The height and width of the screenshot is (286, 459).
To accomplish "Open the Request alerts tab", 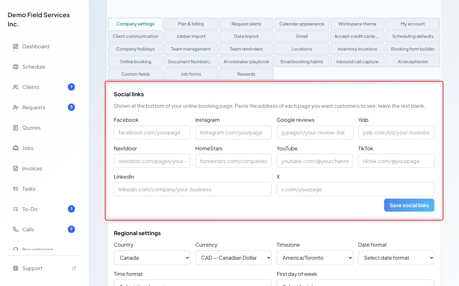I will 246,24.
